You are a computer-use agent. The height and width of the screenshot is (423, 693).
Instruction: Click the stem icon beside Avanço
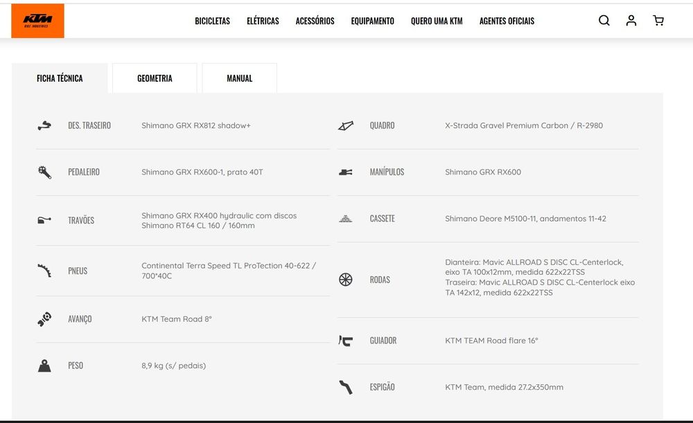(x=44, y=318)
